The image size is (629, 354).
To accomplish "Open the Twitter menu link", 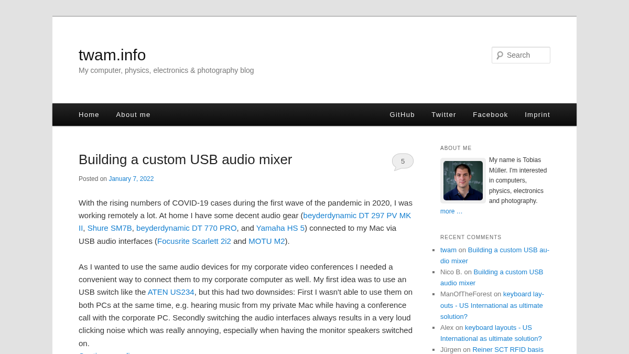I will 444,115.
